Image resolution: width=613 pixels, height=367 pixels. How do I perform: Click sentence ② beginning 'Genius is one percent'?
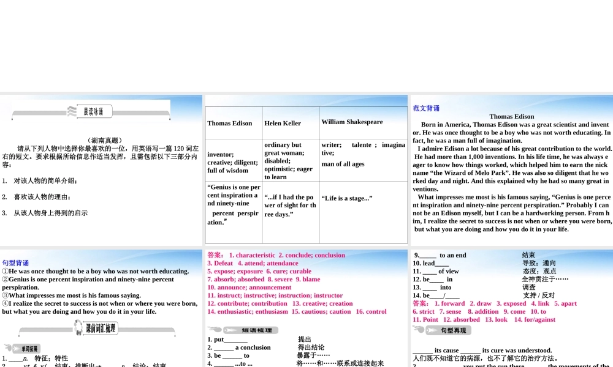(88, 283)
